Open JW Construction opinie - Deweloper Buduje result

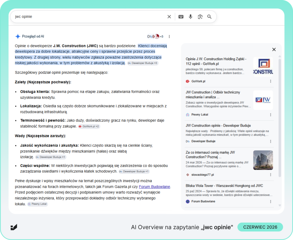point(218,126)
